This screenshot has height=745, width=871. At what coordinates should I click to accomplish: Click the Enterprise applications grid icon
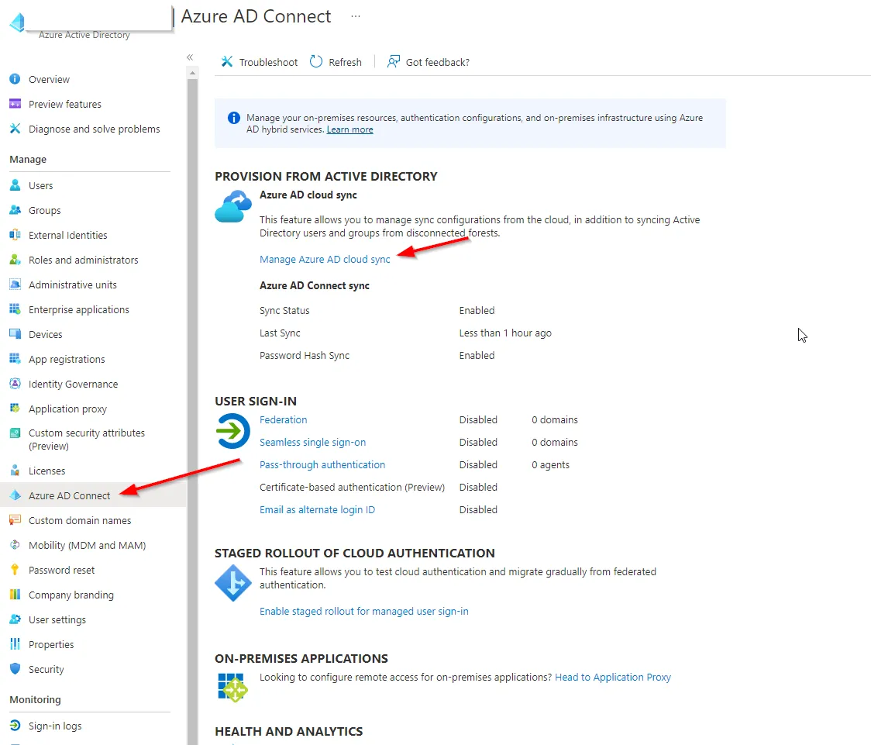coord(15,309)
